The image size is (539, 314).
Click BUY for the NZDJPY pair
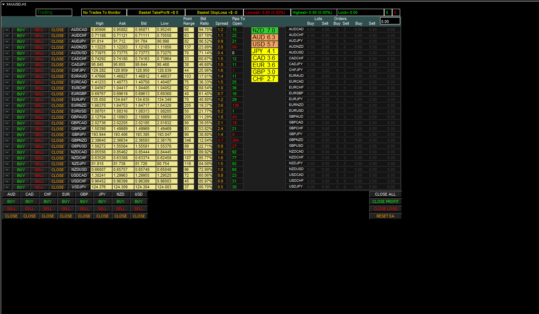click(21, 164)
